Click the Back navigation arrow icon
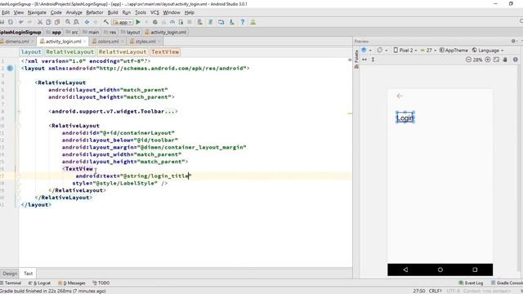Viewport: 523px width, 294px height. coord(87,22)
